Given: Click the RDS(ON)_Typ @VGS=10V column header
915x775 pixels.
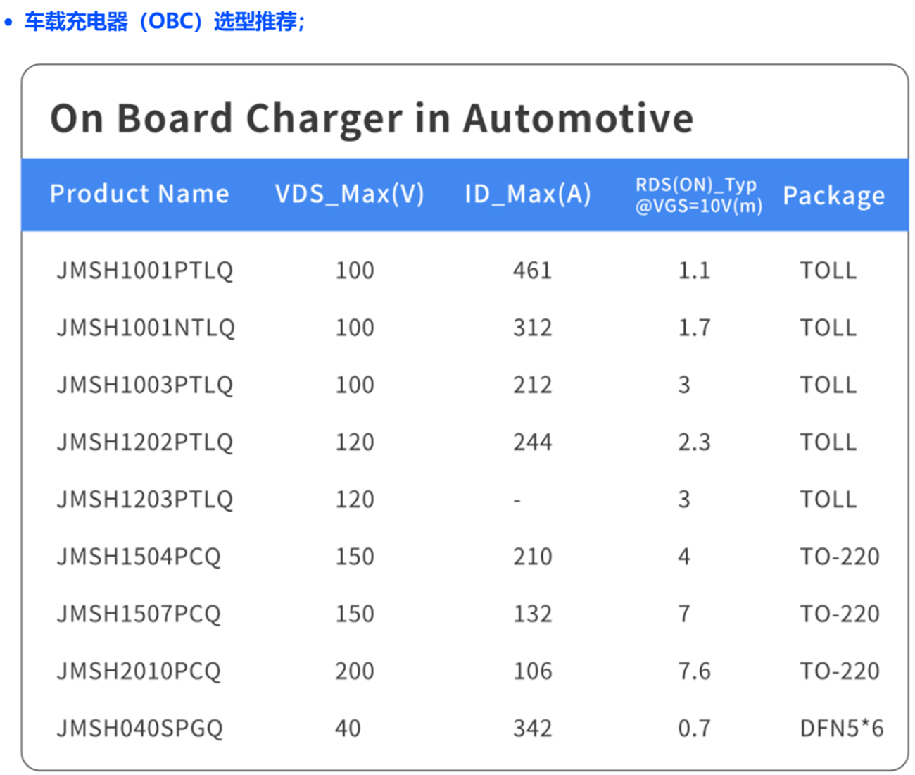Looking at the screenshot, I should coord(698,195).
